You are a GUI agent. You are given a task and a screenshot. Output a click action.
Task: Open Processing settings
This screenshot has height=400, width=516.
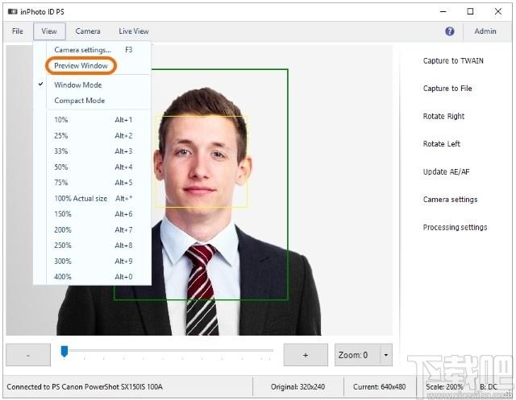point(455,227)
